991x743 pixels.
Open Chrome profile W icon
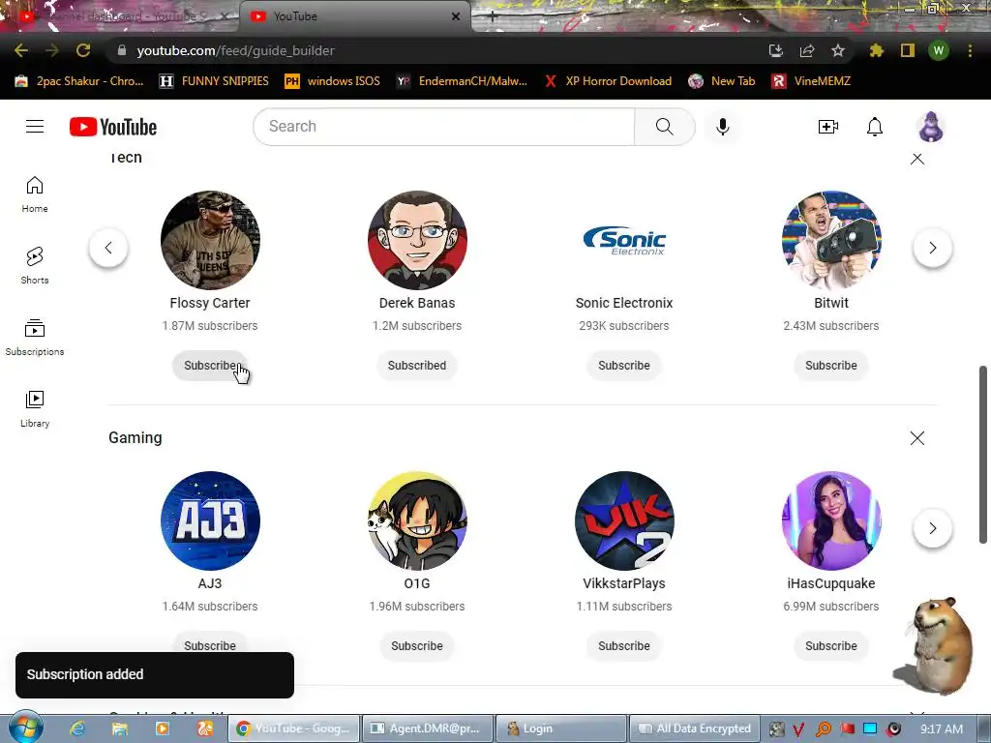939,50
